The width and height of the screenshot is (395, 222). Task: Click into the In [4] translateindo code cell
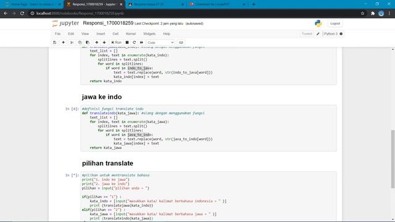(x=209, y=128)
